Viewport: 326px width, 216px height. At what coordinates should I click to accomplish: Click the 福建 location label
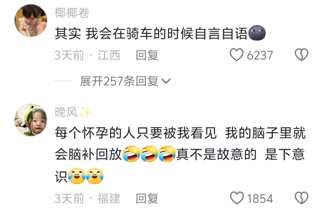109,198
